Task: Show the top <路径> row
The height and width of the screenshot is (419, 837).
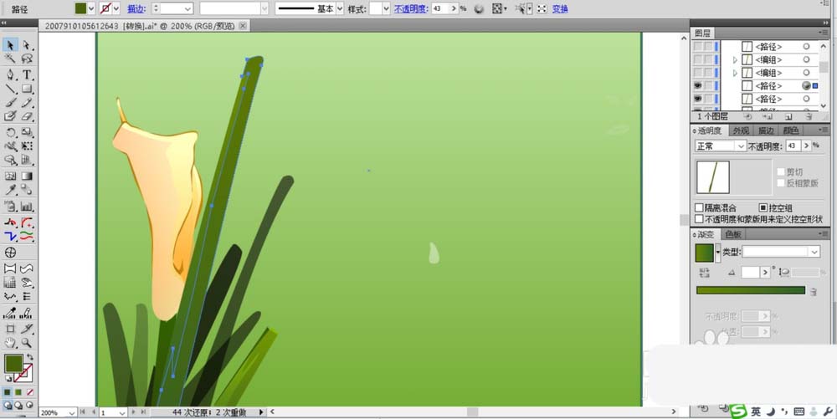Action: tap(698, 47)
